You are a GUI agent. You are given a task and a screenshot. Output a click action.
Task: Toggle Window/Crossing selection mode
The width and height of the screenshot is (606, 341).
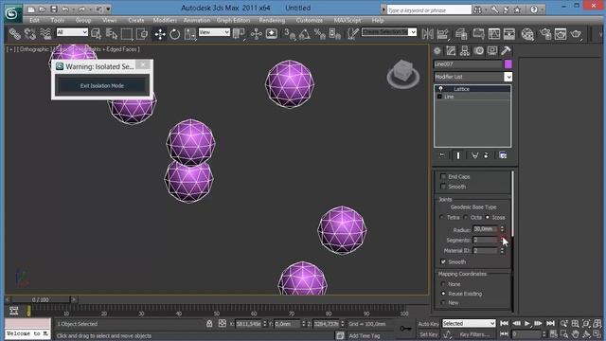[x=142, y=34]
